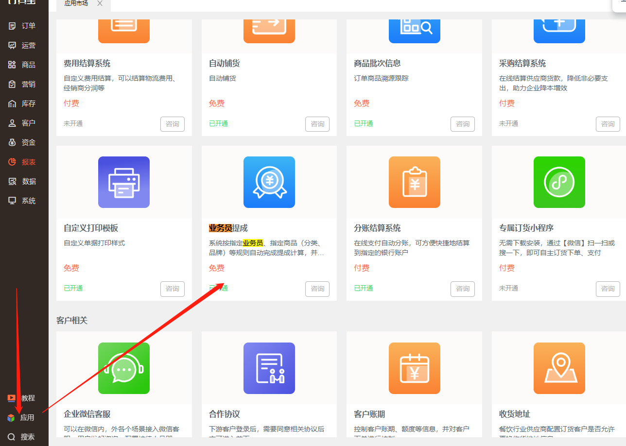
Task: Click 咨询 for 采购结算系统
Action: (x=608, y=124)
